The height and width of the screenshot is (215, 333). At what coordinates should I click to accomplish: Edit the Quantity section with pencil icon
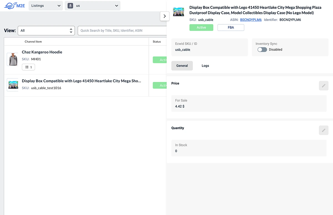pos(324,130)
